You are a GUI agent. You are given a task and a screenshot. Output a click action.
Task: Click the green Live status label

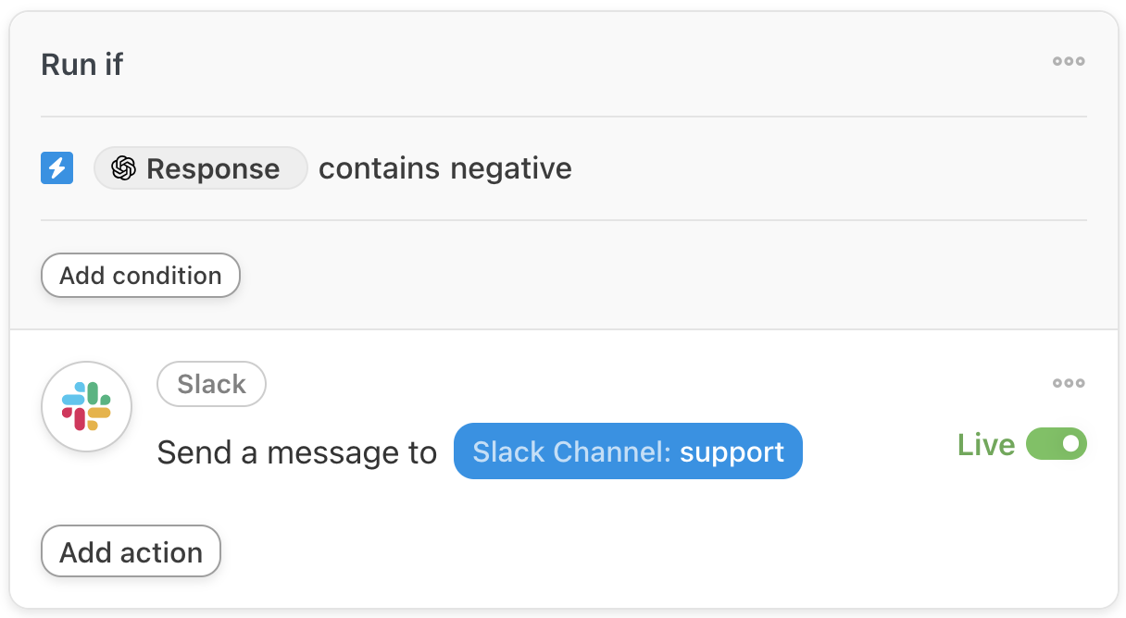click(986, 445)
